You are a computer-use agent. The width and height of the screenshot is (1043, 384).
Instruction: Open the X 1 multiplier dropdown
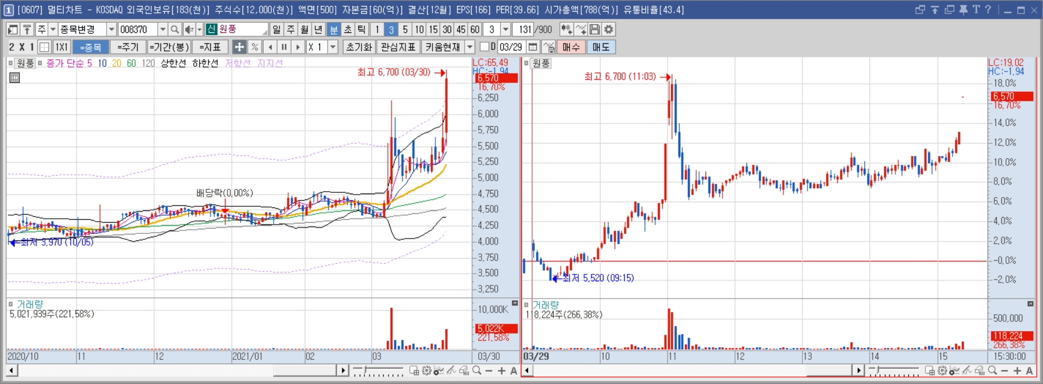tap(333, 47)
